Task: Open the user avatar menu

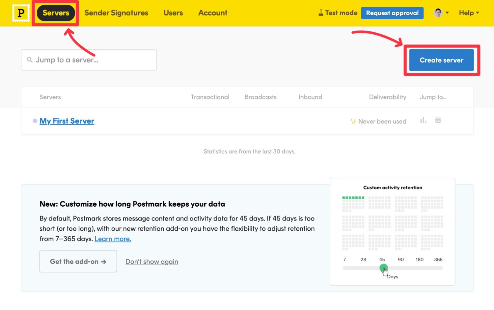Action: [x=441, y=13]
